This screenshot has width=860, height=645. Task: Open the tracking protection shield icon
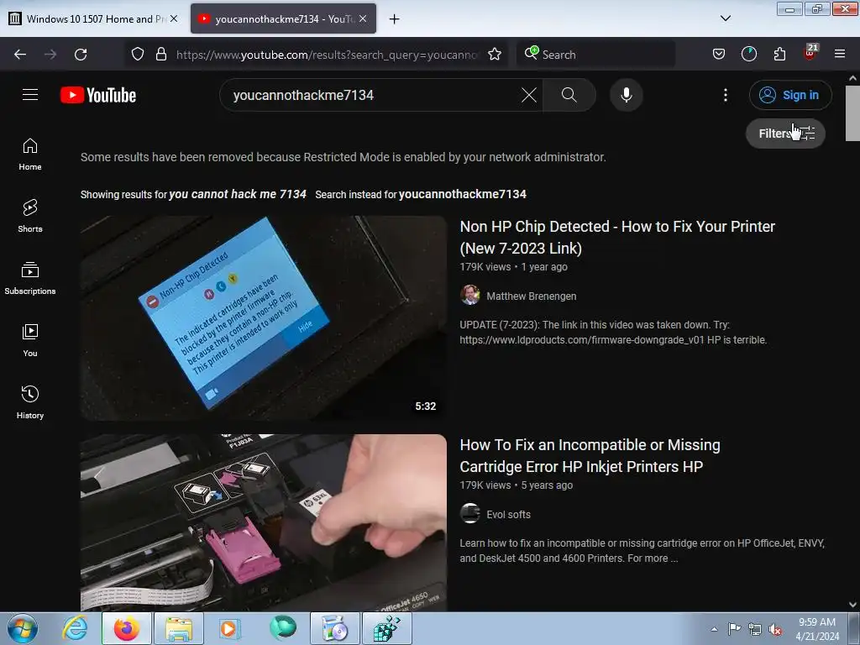click(x=138, y=55)
